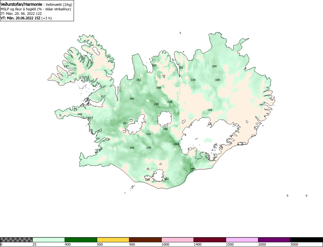This screenshot has width=323, height=247.
Task: Click the light mint green legend swatch
Action: pyautogui.click(x=49, y=240)
